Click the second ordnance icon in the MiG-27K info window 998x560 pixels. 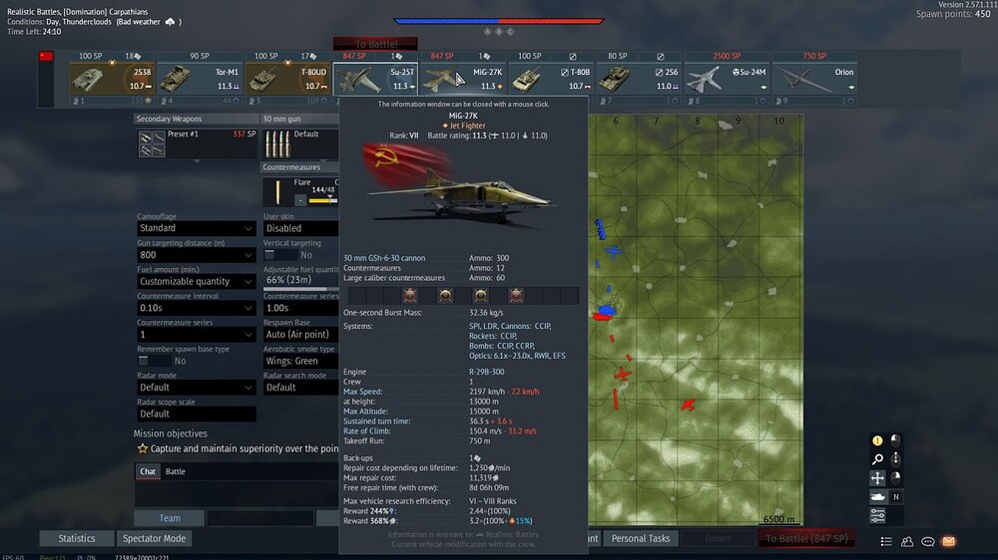[x=445, y=295]
